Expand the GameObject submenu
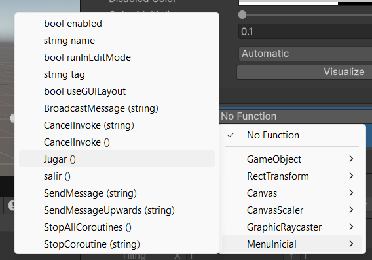 [291, 159]
